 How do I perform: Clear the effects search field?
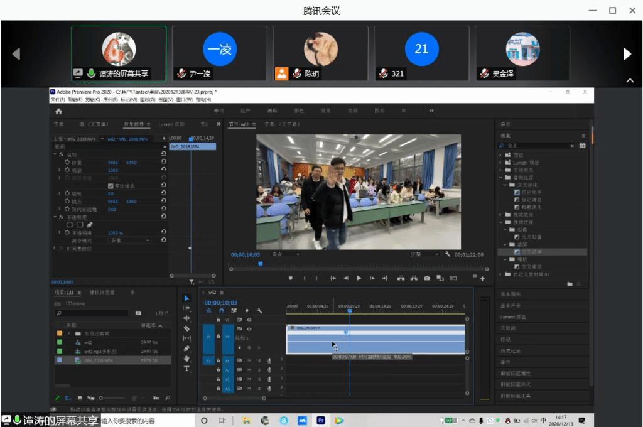pos(571,146)
